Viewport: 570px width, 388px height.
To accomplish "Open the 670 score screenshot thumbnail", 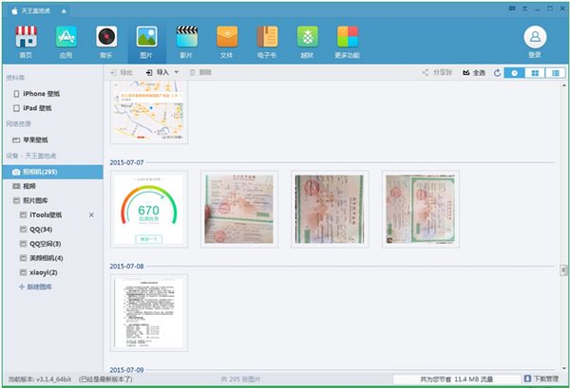I will pos(148,209).
